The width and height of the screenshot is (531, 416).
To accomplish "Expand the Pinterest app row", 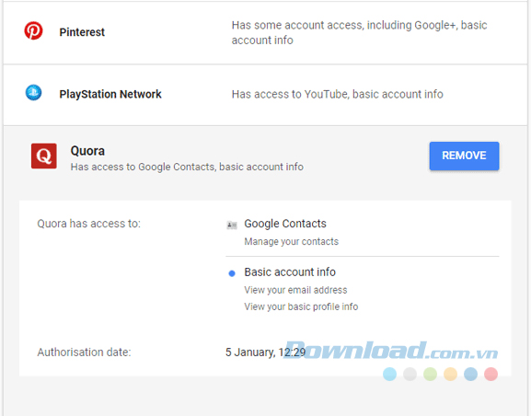I will 265,33.
